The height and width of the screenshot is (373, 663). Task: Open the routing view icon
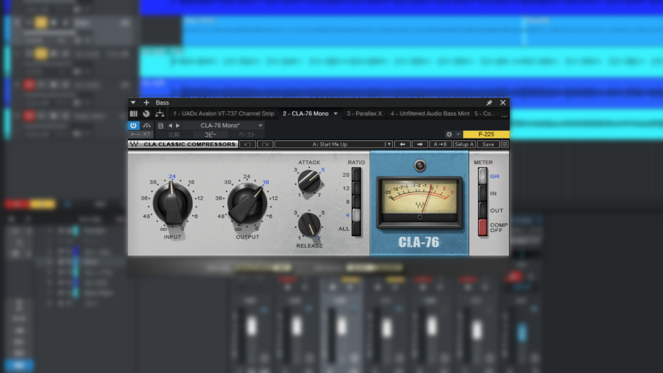[x=160, y=113]
